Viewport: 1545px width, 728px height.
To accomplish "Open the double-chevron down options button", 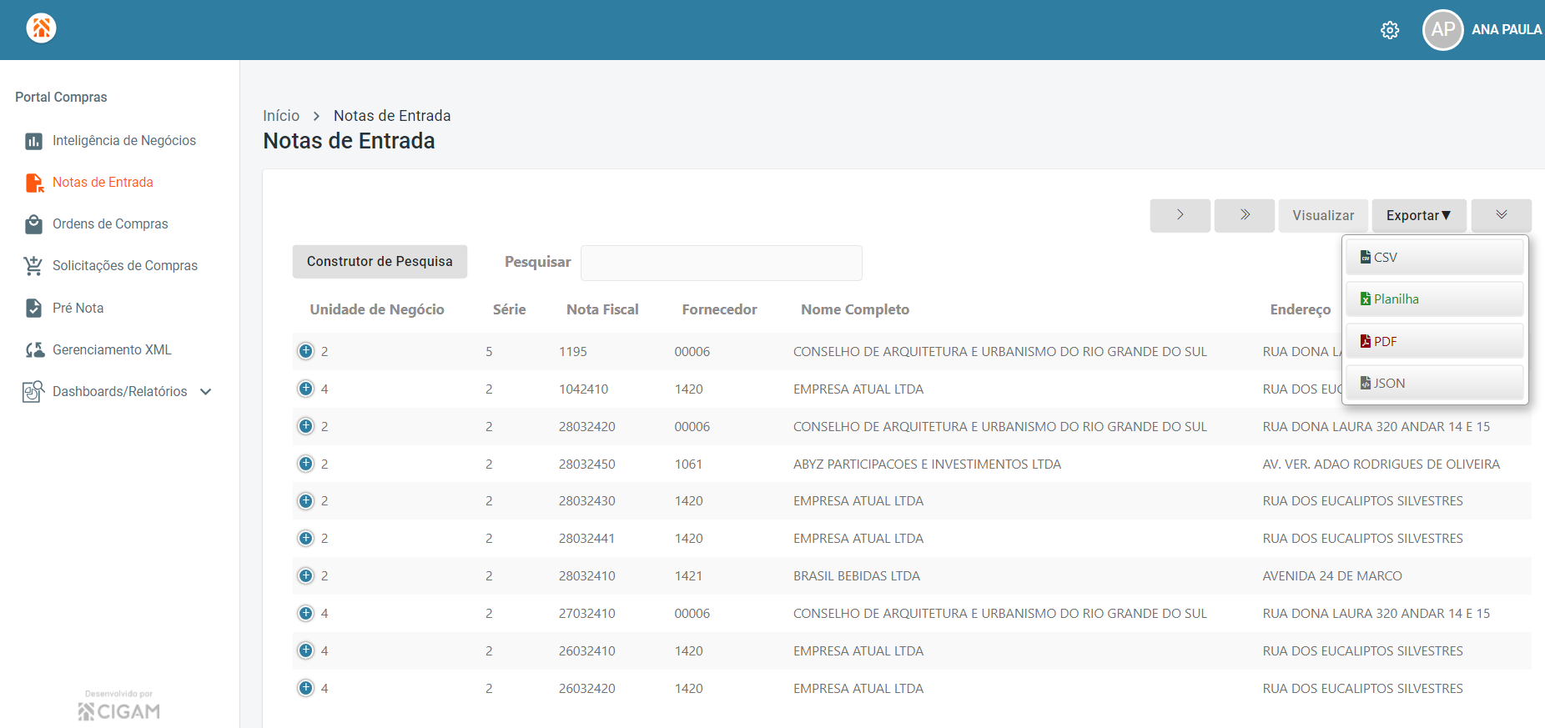I will [1502, 215].
